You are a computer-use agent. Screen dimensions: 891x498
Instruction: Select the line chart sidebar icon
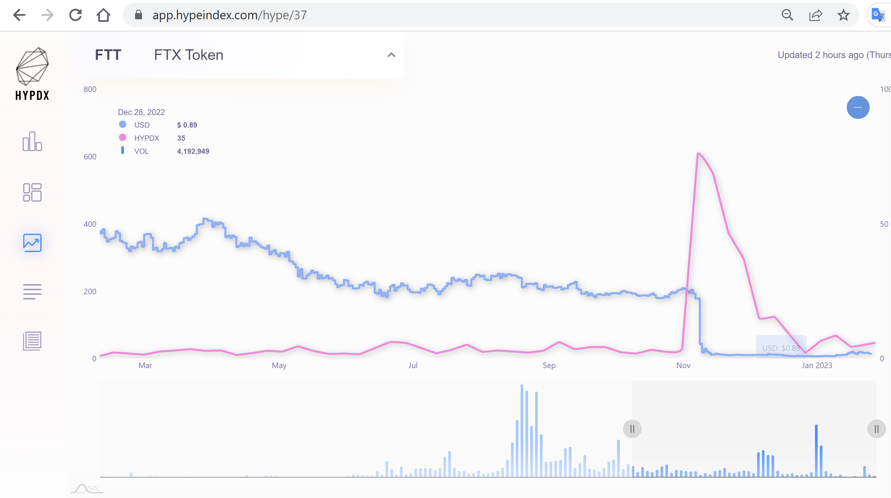coord(32,243)
